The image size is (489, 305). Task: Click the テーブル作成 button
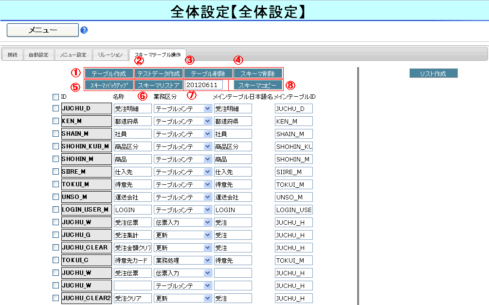(109, 73)
